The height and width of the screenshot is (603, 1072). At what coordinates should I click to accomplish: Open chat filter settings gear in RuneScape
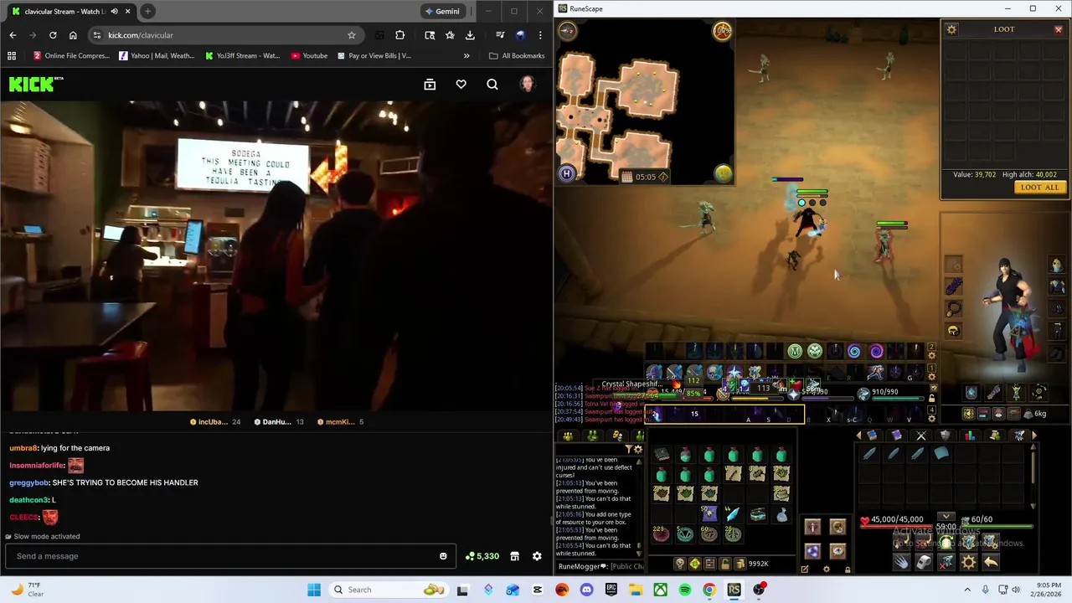(638, 449)
